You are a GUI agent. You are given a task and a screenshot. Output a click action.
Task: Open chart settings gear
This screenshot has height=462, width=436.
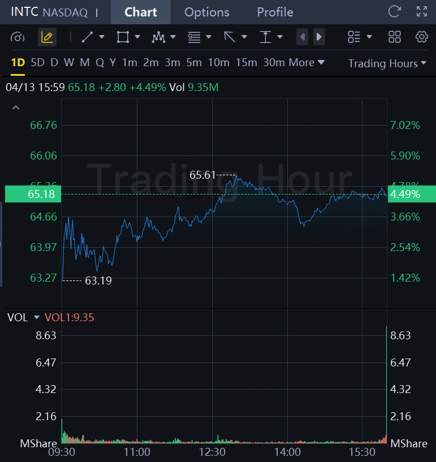pos(422,37)
